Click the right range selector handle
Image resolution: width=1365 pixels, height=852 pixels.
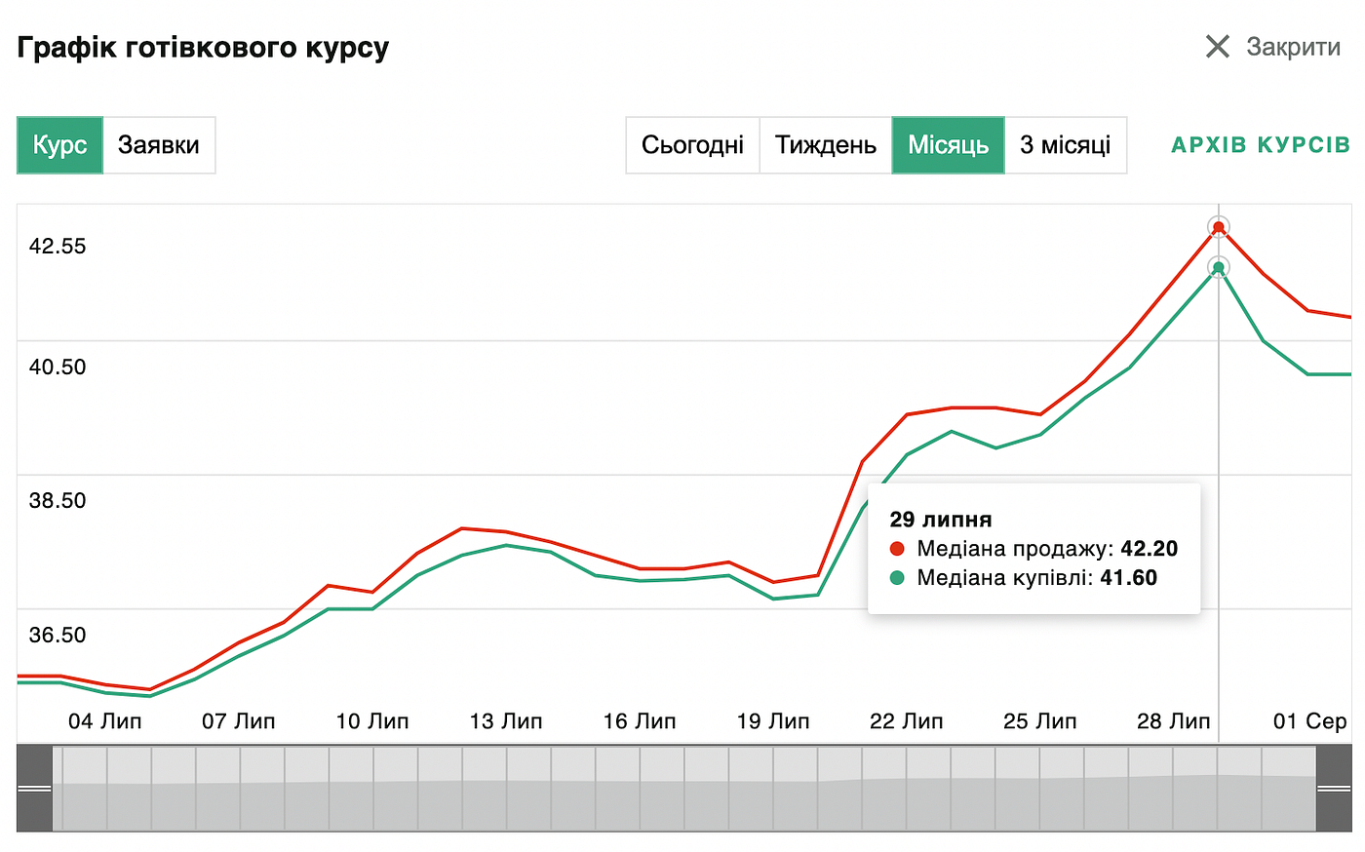point(1334,789)
